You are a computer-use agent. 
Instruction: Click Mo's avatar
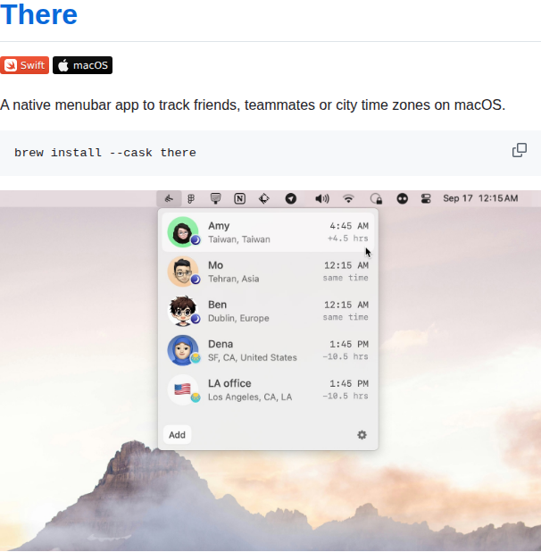click(x=182, y=272)
